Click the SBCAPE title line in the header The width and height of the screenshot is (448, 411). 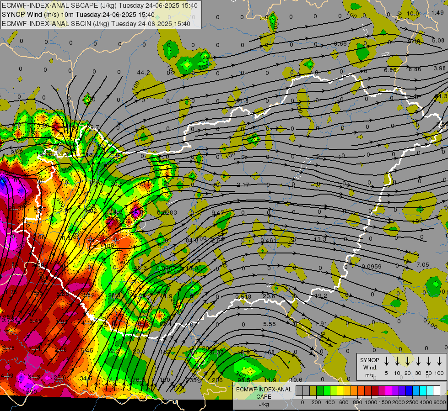[x=99, y=5]
